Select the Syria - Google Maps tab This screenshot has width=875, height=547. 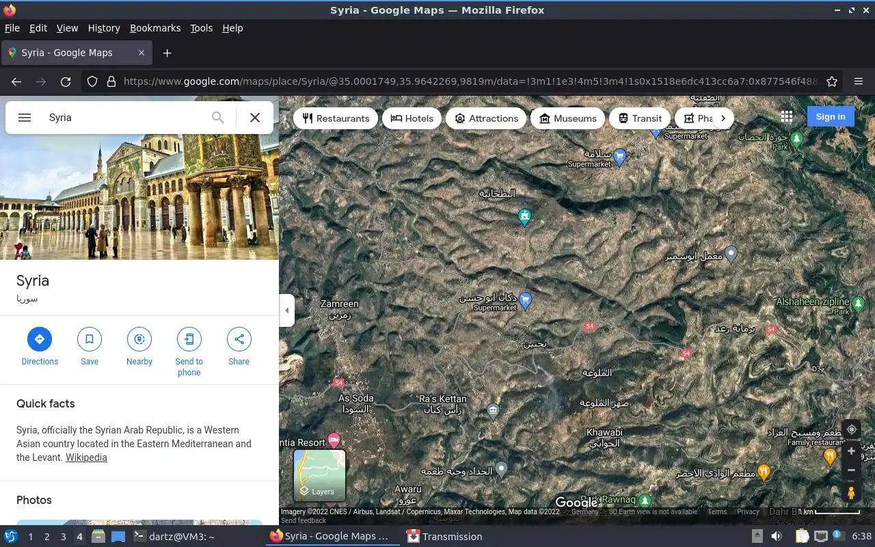[75, 53]
